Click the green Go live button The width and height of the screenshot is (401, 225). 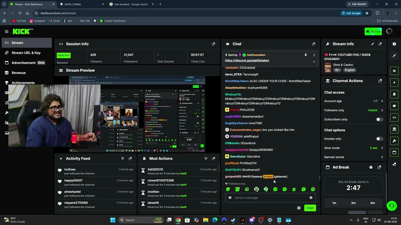pyautogui.click(x=373, y=31)
